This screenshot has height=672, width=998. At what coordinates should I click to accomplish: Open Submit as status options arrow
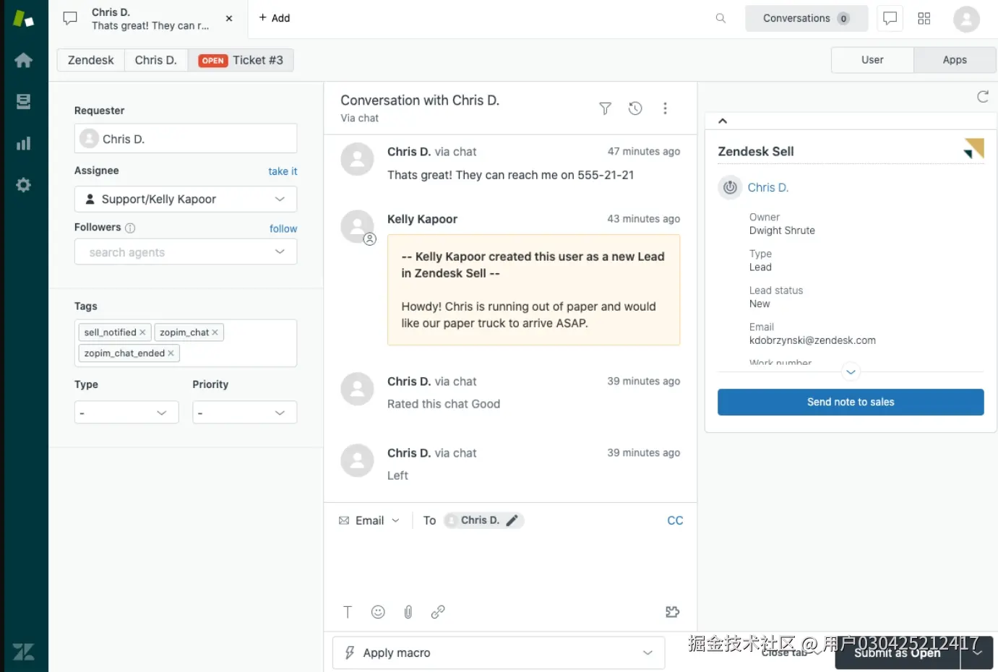(x=977, y=652)
